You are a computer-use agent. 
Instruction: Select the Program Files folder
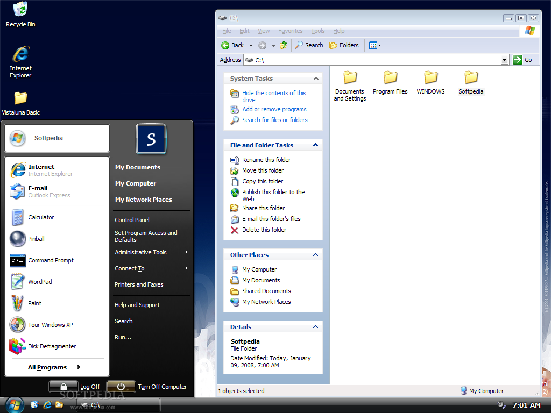[390, 82]
